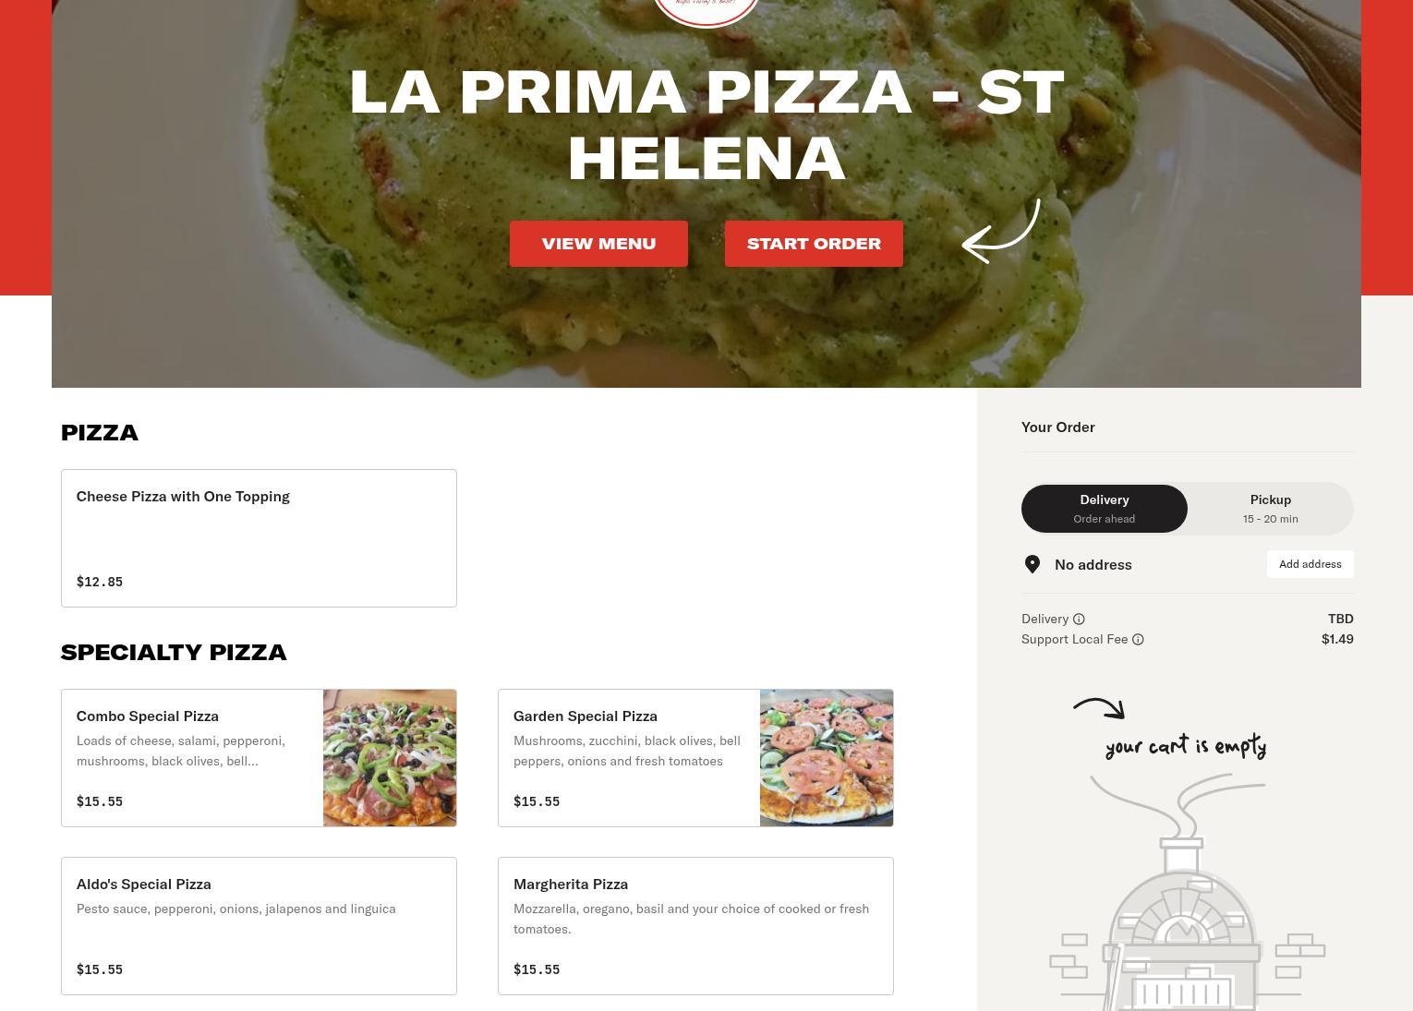Screen dimensions: 1413x1011
Task: Click the SPECIALTY PIZZA section heading
Action: 174,653
